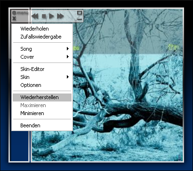Image resolution: width=193 pixels, height=171 pixels.
Task: Close the player with the X icon
Action: pyautogui.click(x=14, y=18)
